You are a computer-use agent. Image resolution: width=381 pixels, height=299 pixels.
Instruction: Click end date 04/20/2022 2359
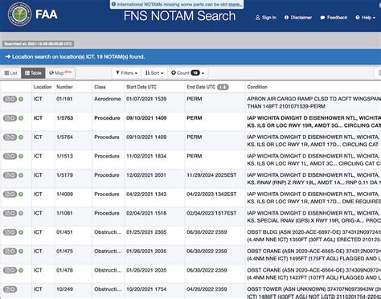click(207, 289)
